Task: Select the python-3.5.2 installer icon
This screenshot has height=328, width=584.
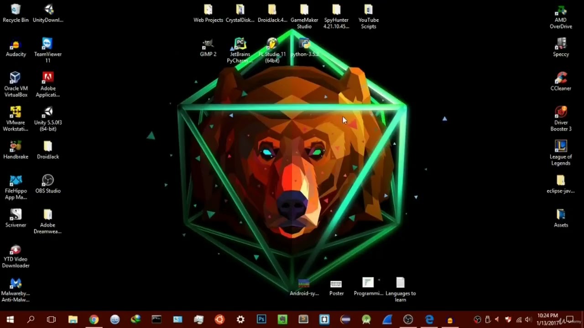Action: coord(304,48)
